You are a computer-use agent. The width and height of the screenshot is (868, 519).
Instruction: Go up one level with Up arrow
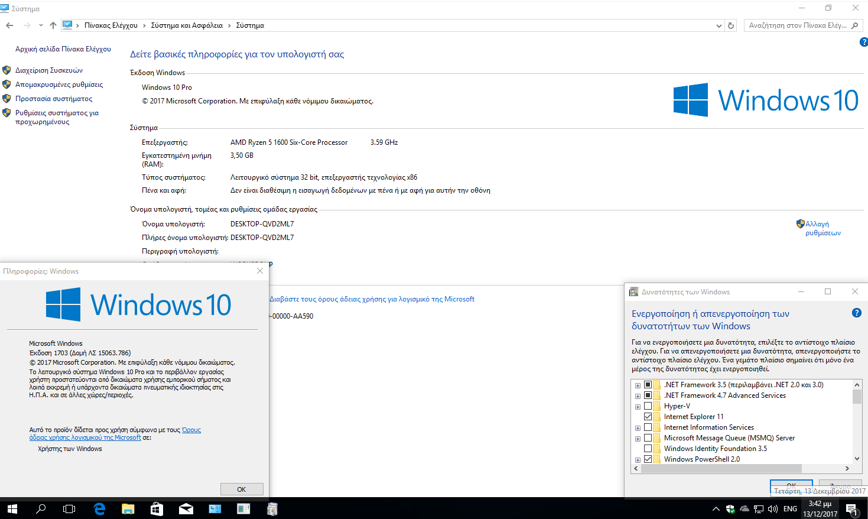53,25
